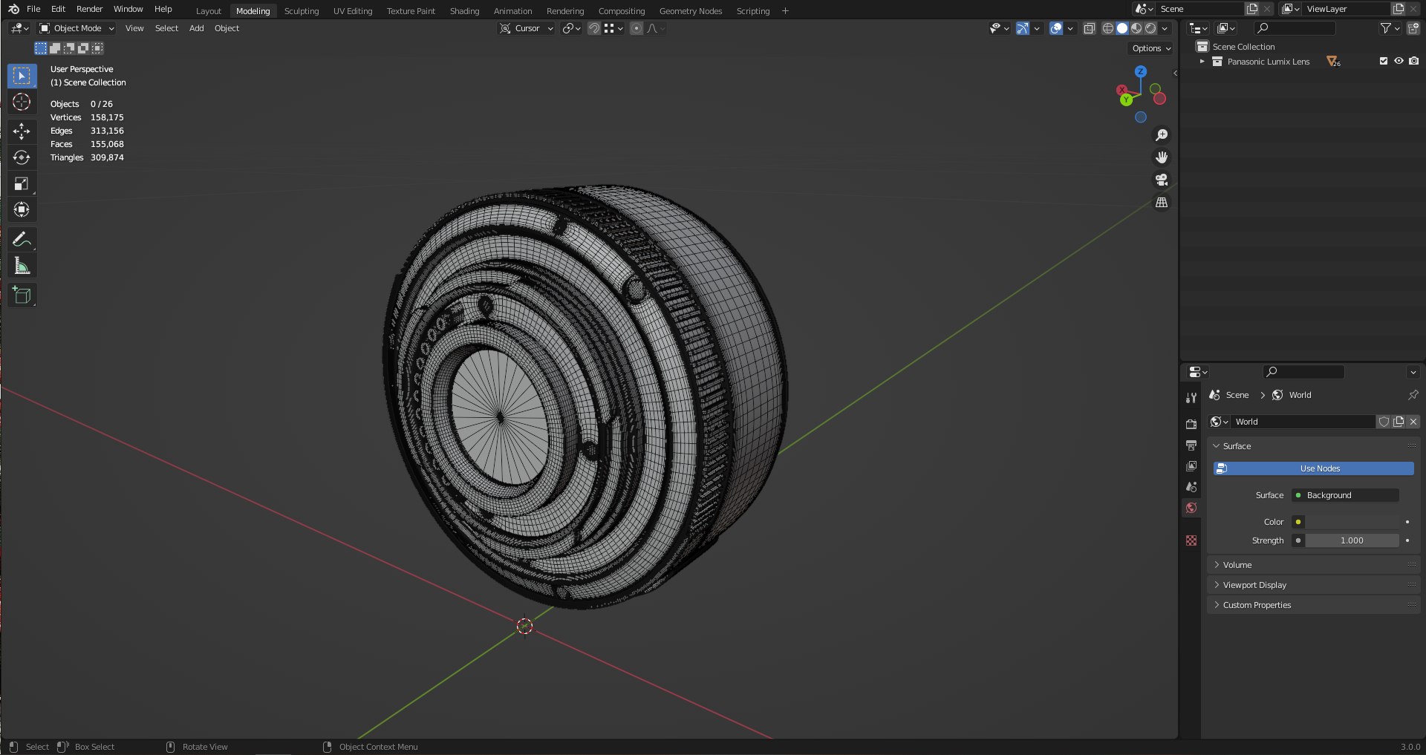This screenshot has width=1426, height=755.
Task: Open Render properties tab icon
Action: [x=1191, y=425]
